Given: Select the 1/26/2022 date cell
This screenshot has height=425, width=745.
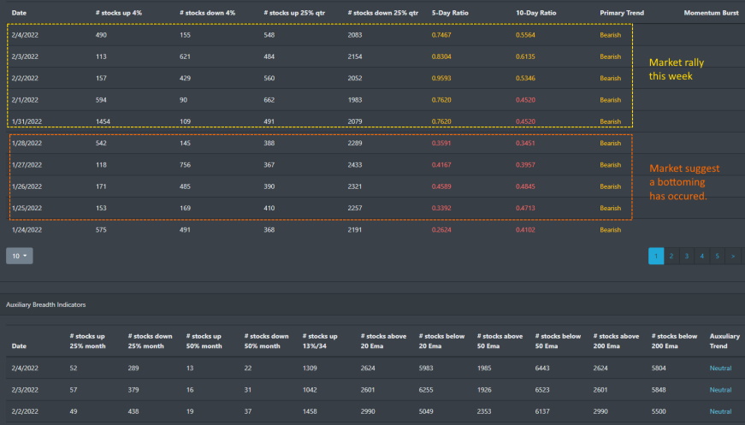Looking at the screenshot, I should [27, 186].
